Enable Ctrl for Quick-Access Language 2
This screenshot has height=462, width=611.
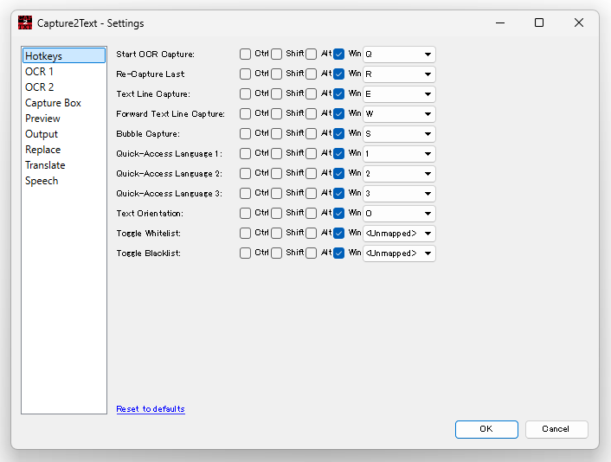(245, 173)
